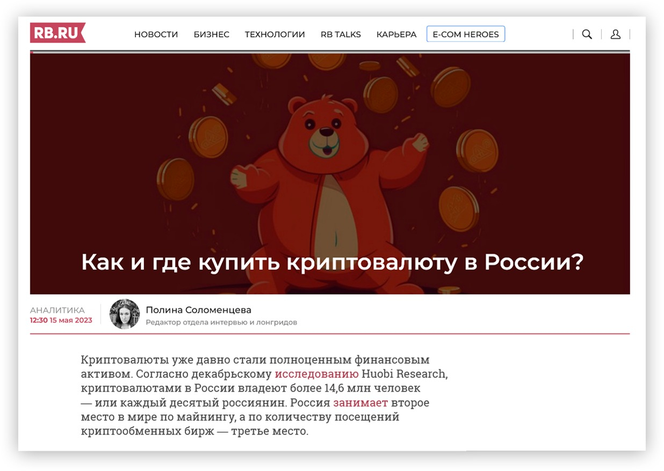Click the publication date 15 мая 2023
The image size is (664, 471).
(x=71, y=320)
